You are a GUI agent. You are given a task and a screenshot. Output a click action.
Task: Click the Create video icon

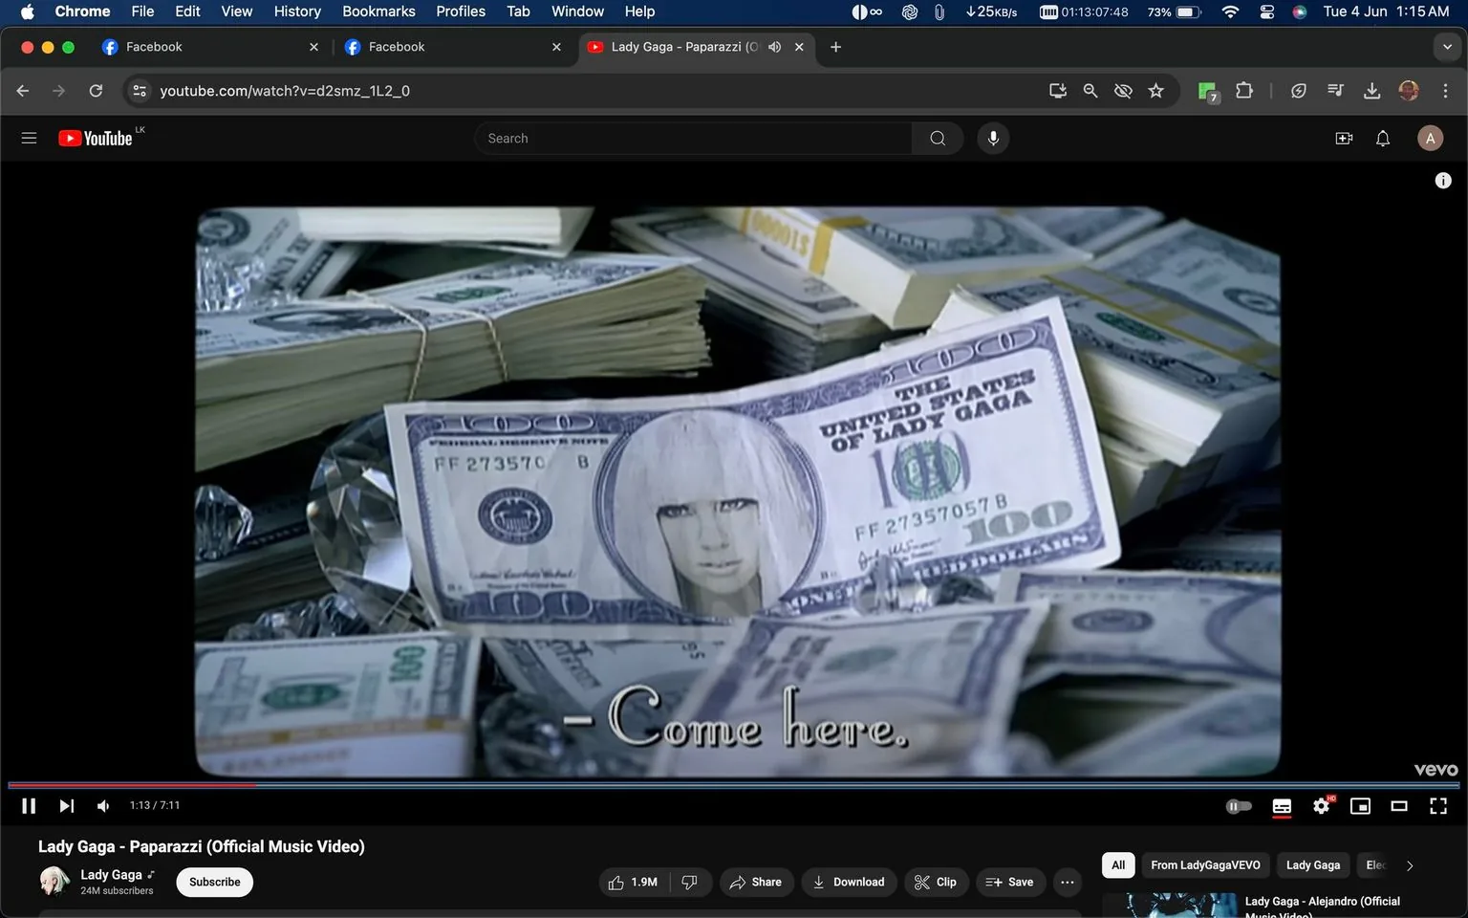tap(1344, 138)
